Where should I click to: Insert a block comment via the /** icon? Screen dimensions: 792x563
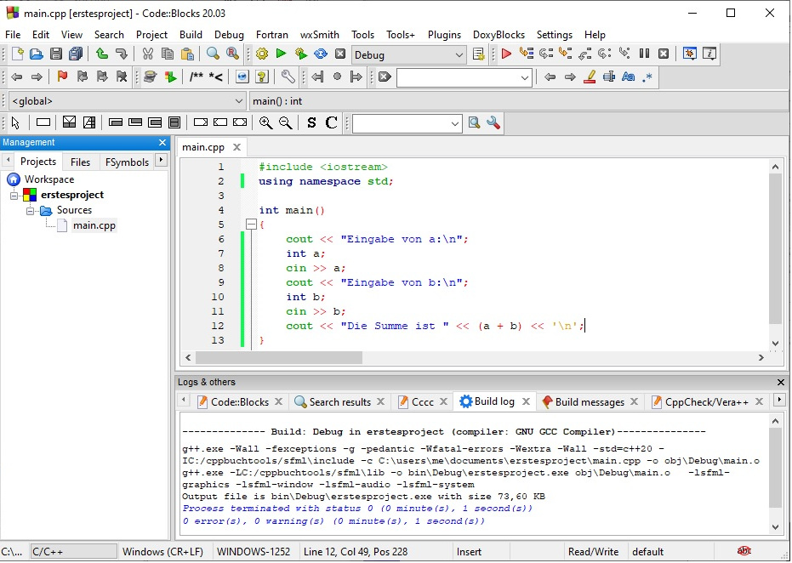coord(197,77)
